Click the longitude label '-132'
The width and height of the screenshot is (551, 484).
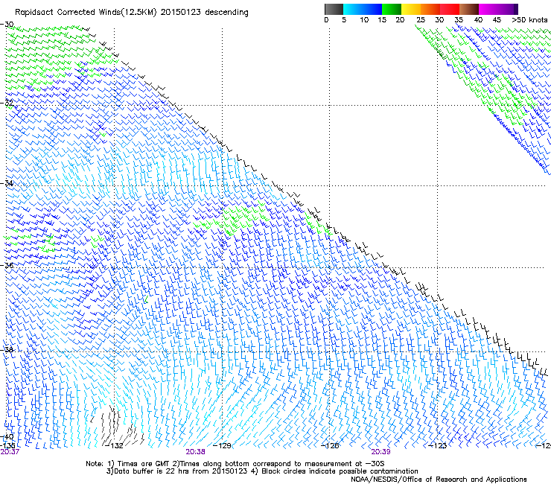(115, 446)
